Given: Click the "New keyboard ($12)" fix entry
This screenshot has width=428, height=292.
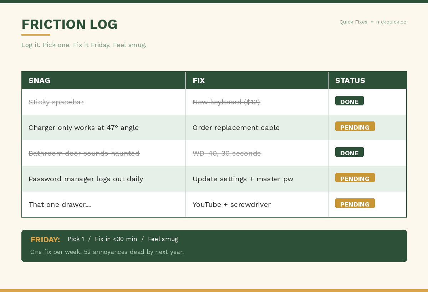Looking at the screenshot, I should click(x=226, y=102).
